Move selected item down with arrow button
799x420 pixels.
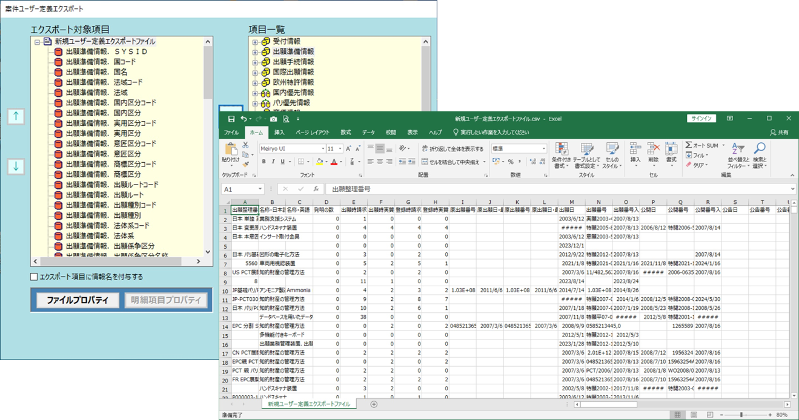pyautogui.click(x=16, y=166)
